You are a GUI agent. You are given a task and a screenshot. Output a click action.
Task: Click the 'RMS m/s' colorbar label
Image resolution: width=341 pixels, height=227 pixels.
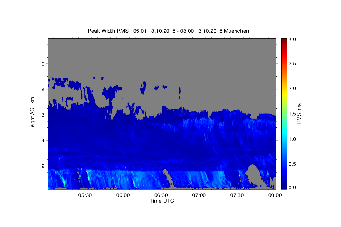tap(299, 113)
